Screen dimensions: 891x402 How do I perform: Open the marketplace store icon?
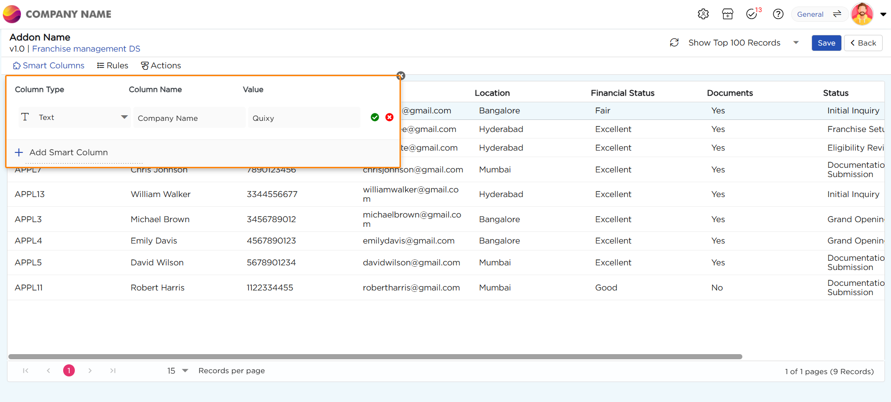coord(727,14)
